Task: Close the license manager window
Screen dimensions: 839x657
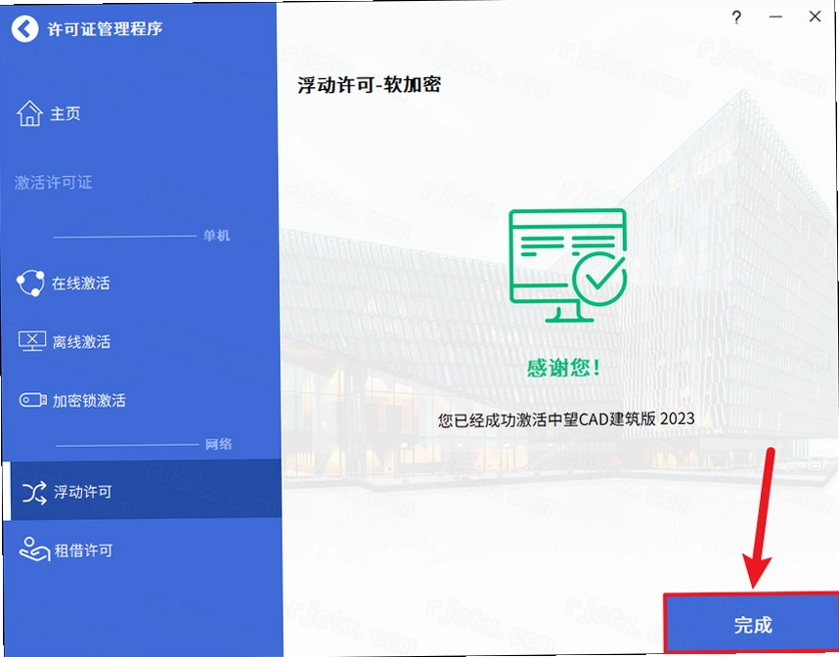Action: (815, 17)
